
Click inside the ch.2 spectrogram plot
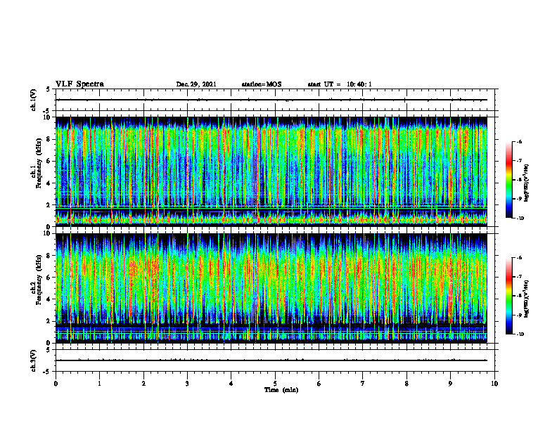pos(271,288)
